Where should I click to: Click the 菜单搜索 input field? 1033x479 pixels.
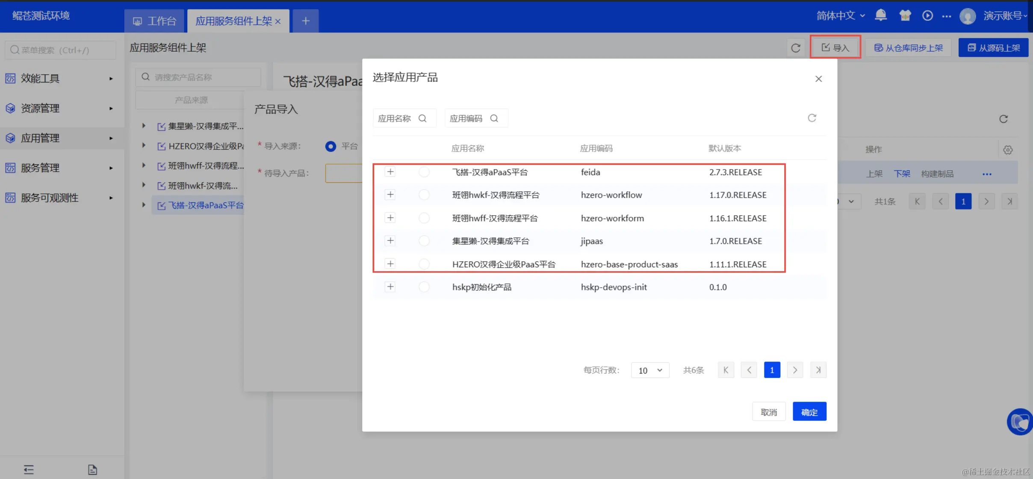tap(60, 50)
